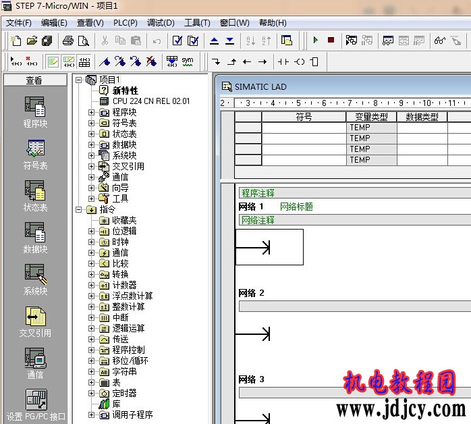Click the Compile all icon
471x424 pixels.
(192, 41)
